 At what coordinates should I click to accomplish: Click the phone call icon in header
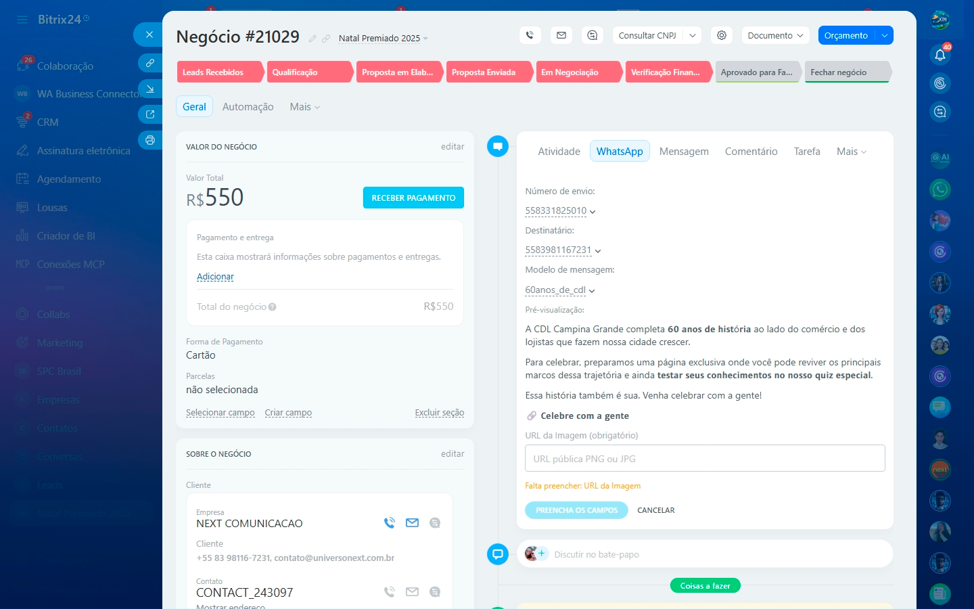(530, 35)
